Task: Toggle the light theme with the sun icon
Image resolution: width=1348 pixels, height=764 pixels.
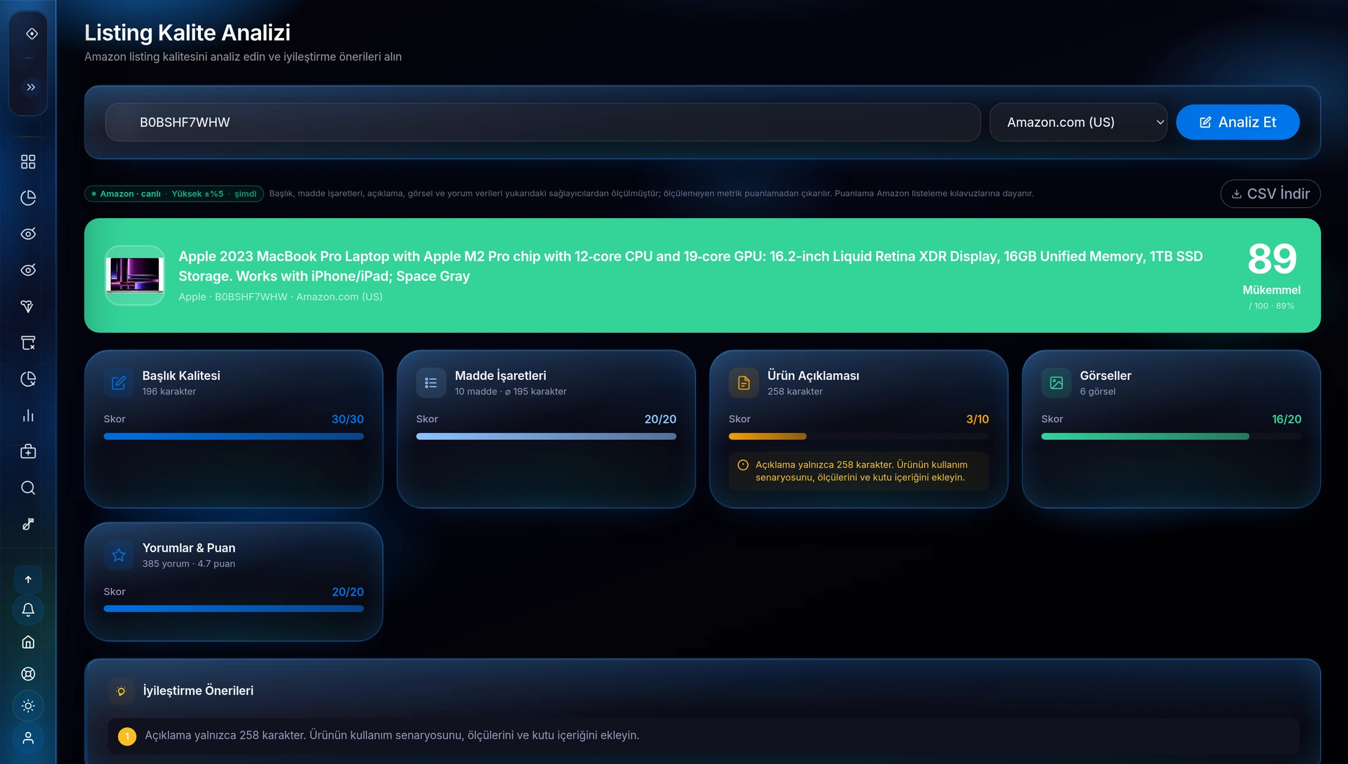Action: [x=28, y=706]
